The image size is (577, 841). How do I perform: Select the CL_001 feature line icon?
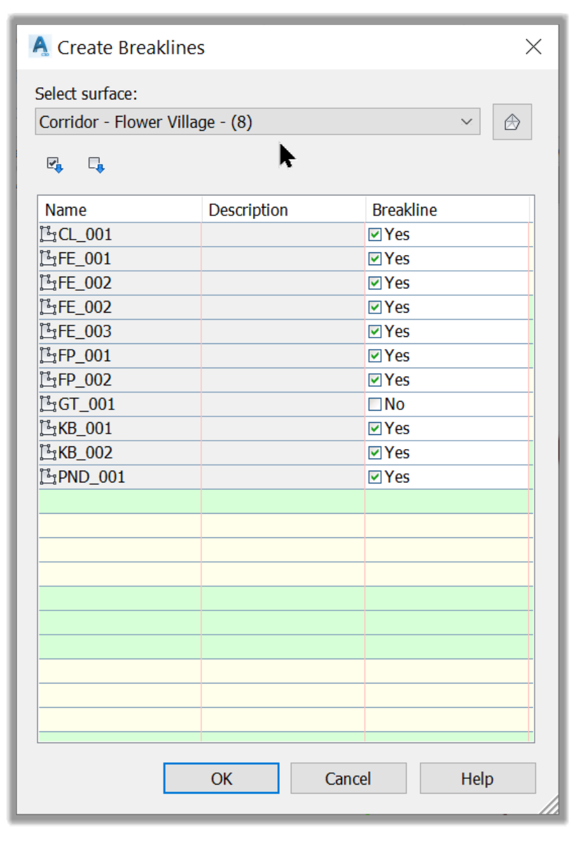pyautogui.click(x=48, y=234)
